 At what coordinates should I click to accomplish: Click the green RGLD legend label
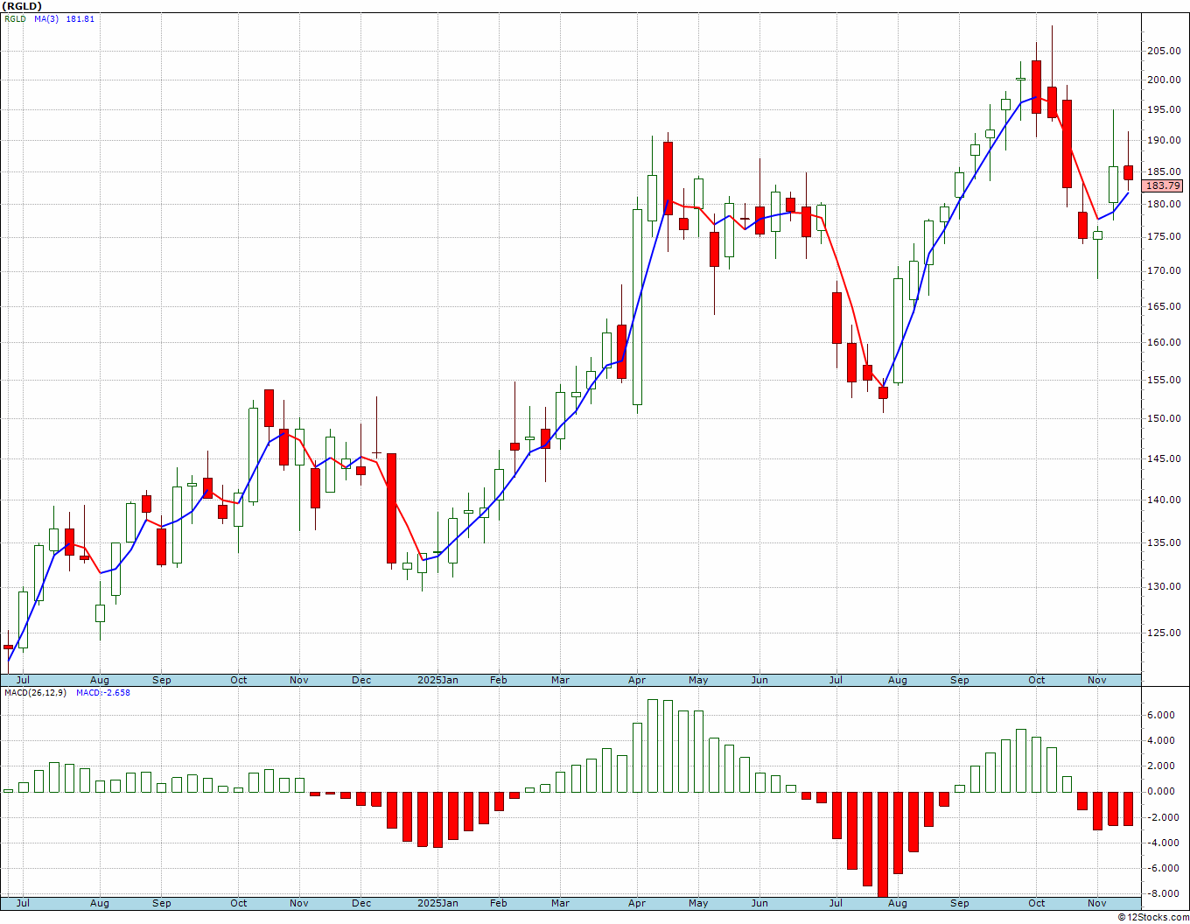pos(15,18)
